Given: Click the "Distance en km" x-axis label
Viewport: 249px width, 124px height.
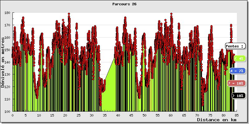Looking at the screenshot, I should point(216,120).
